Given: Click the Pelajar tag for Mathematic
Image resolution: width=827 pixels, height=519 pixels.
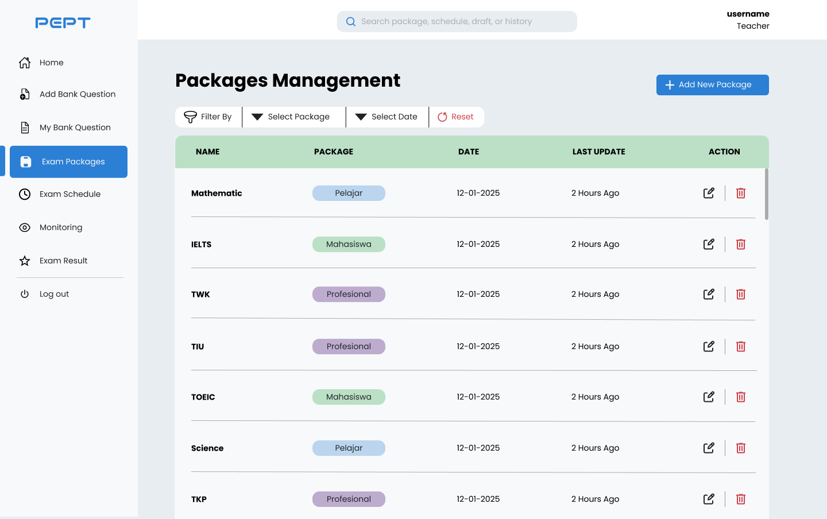Looking at the screenshot, I should tap(349, 193).
